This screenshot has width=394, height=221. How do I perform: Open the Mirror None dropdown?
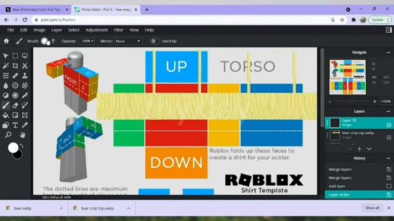[128, 41]
